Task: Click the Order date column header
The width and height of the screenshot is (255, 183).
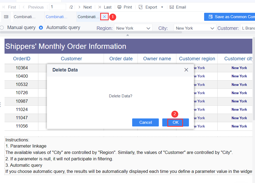Action: (x=121, y=59)
